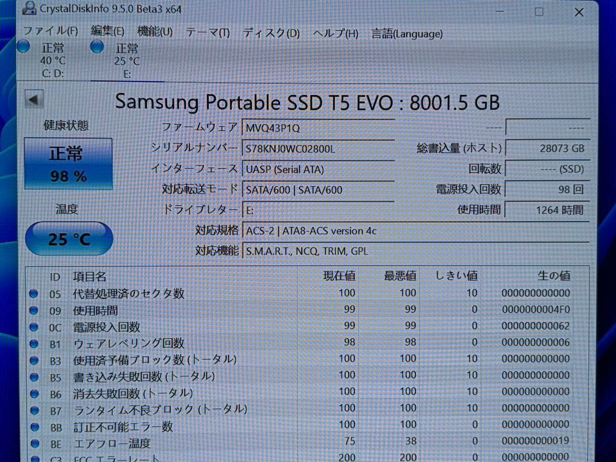The height and width of the screenshot is (462, 616).
Task: Select row 消去失敗回数 (トータル)
Action: [307, 392]
